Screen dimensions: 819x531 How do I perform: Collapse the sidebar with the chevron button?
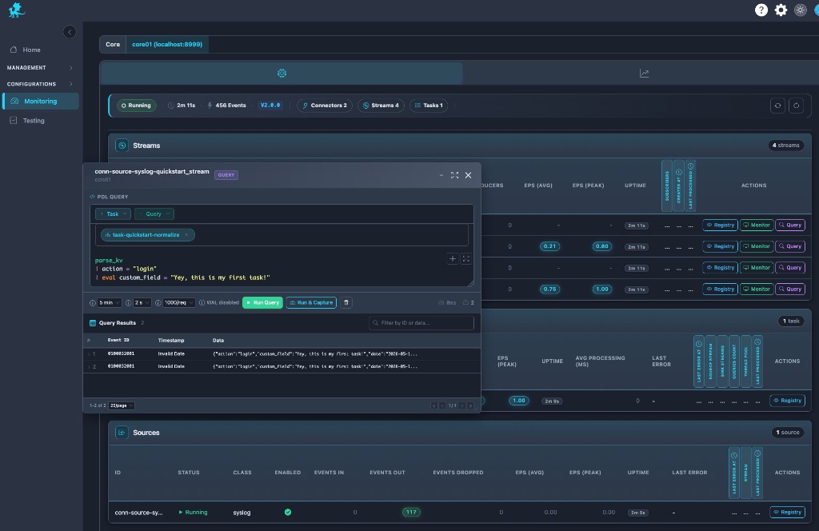(x=70, y=32)
